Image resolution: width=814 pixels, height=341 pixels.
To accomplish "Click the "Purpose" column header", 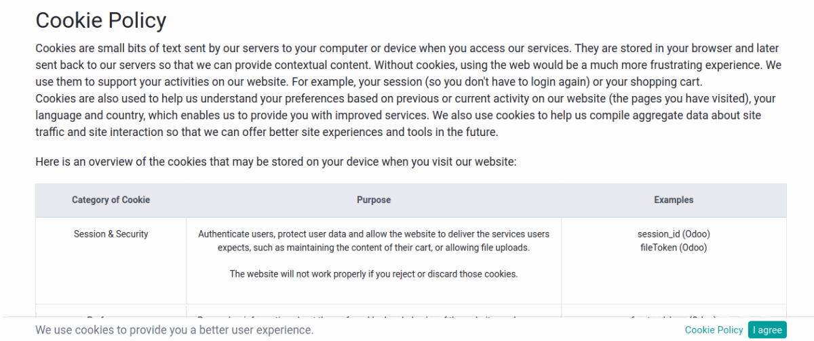I will [x=374, y=200].
